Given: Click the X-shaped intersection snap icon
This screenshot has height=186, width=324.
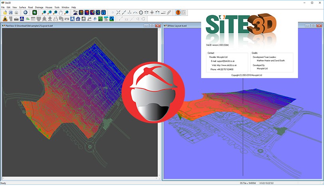Looking at the screenshot, I should click(x=118, y=13).
